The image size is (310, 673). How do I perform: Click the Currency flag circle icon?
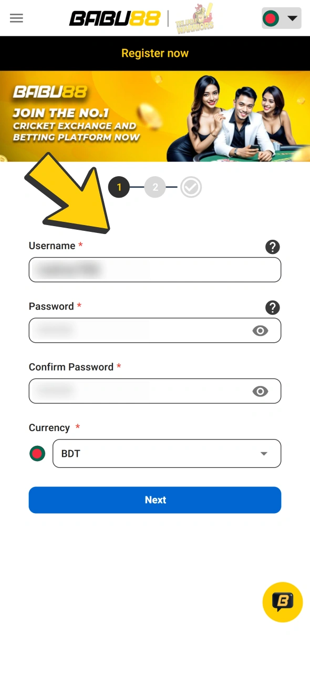(37, 453)
